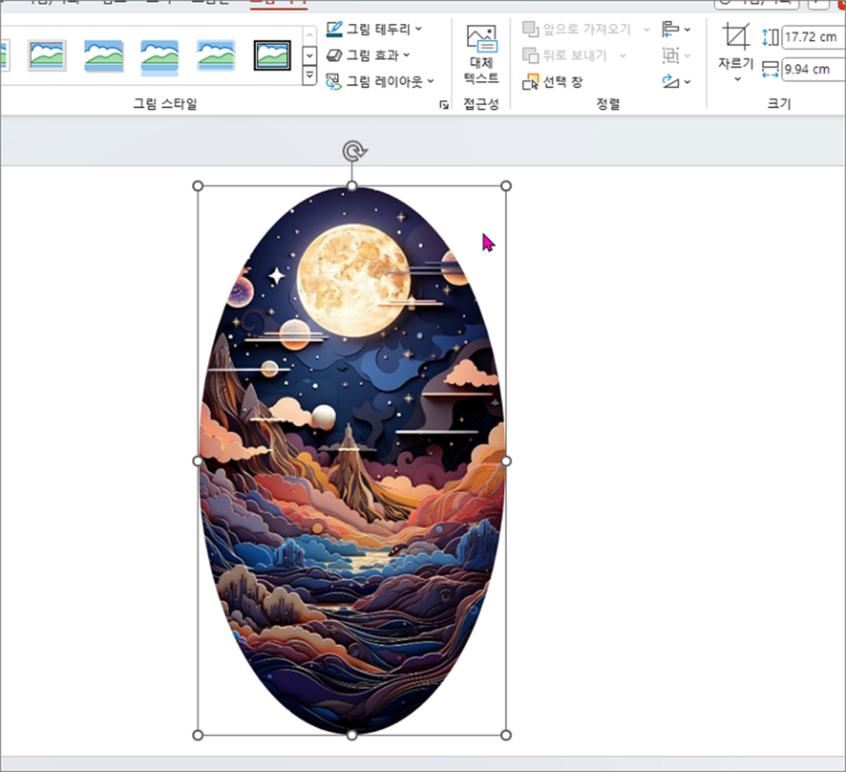Select the gray beveled frame picture style
This screenshot has width=846, height=772.
pyautogui.click(x=47, y=55)
